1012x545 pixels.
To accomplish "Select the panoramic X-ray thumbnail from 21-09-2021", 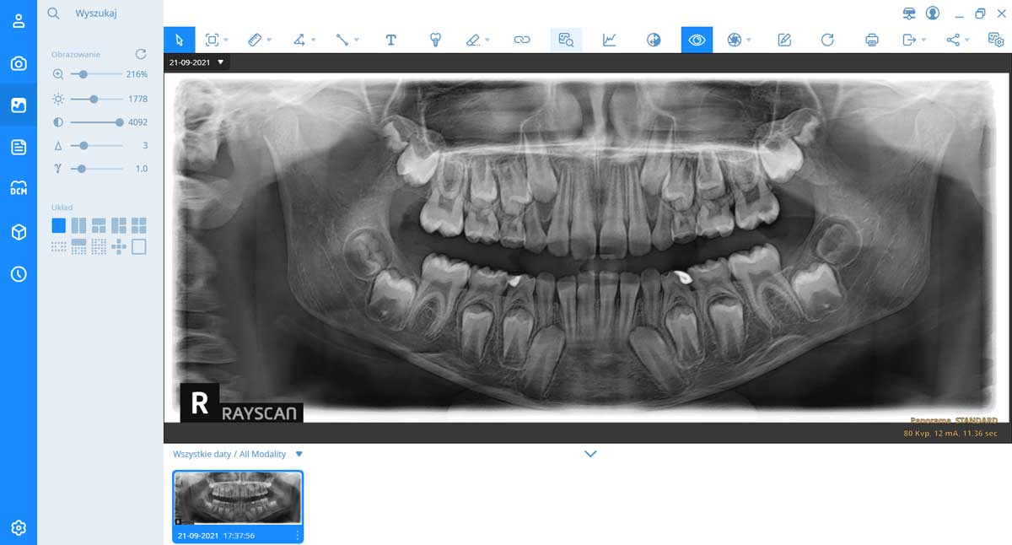I will click(x=238, y=499).
